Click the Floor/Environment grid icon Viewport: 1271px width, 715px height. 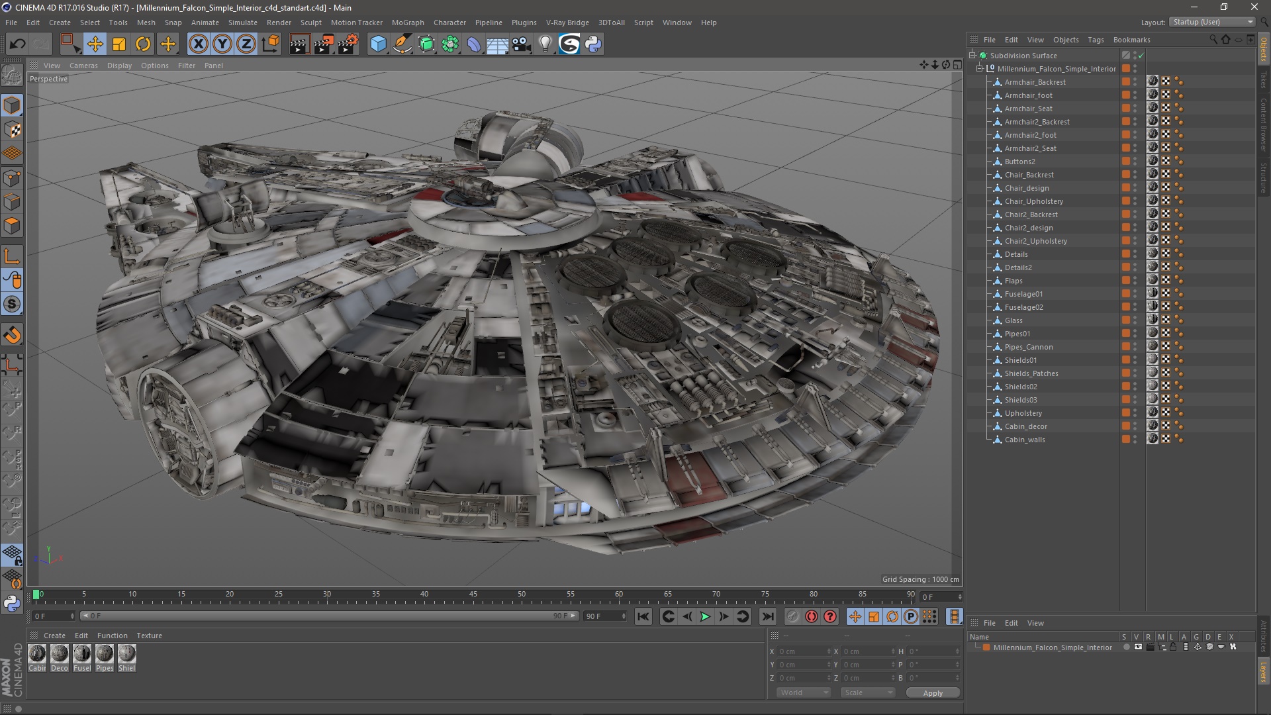click(x=497, y=44)
